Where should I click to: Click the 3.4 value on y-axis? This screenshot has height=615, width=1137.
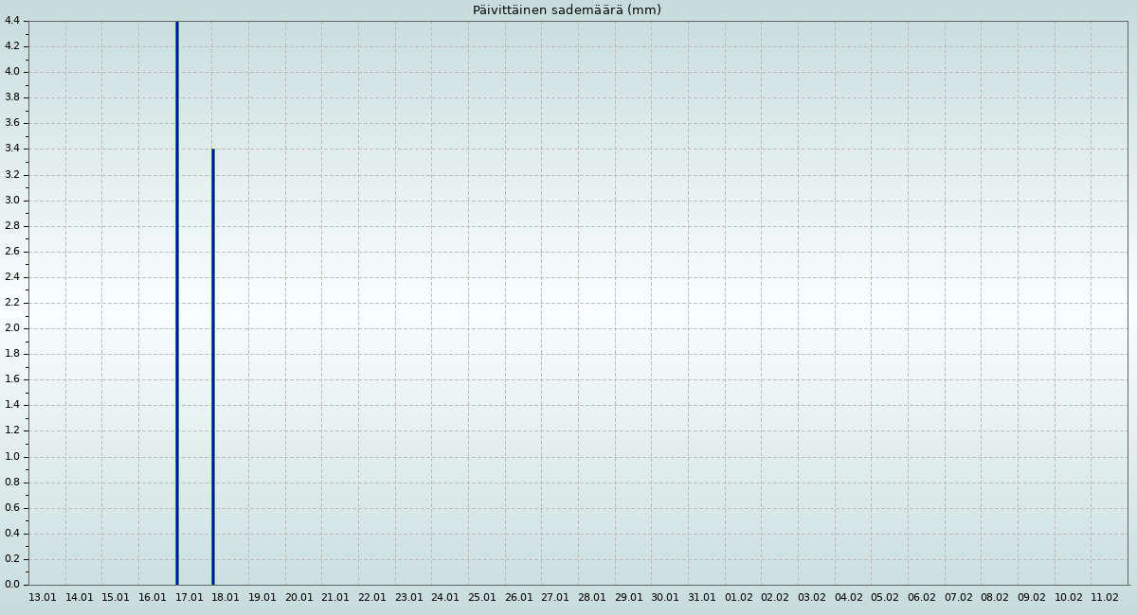click(x=11, y=149)
